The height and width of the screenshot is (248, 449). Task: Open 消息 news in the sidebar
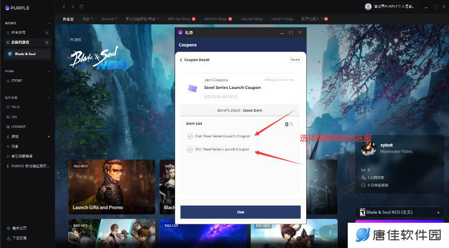pos(13,146)
